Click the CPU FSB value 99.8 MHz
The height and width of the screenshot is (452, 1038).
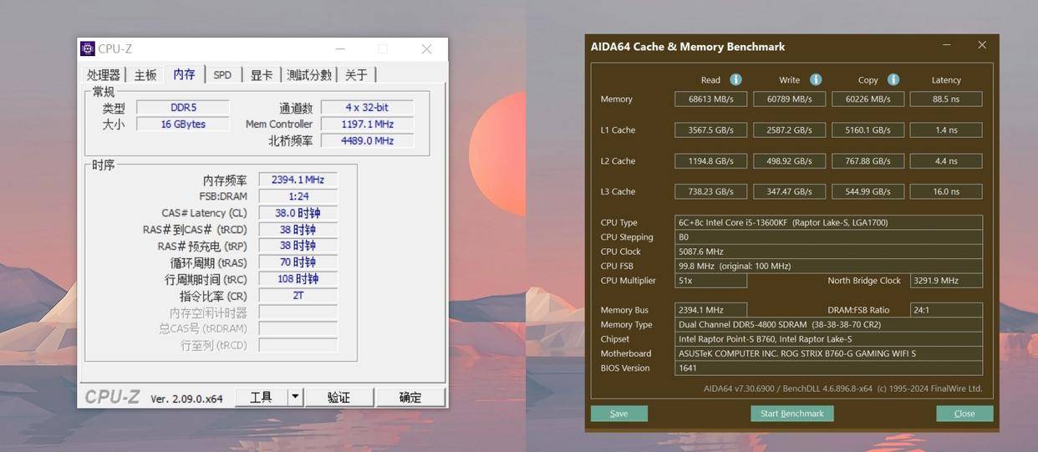pyautogui.click(x=828, y=266)
